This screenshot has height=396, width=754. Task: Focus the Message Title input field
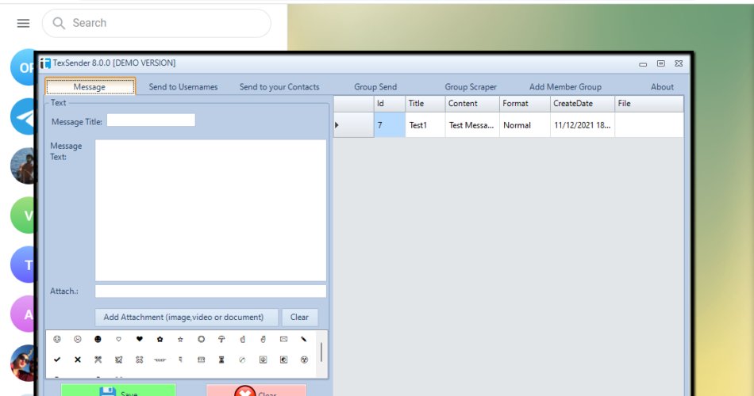click(x=151, y=120)
